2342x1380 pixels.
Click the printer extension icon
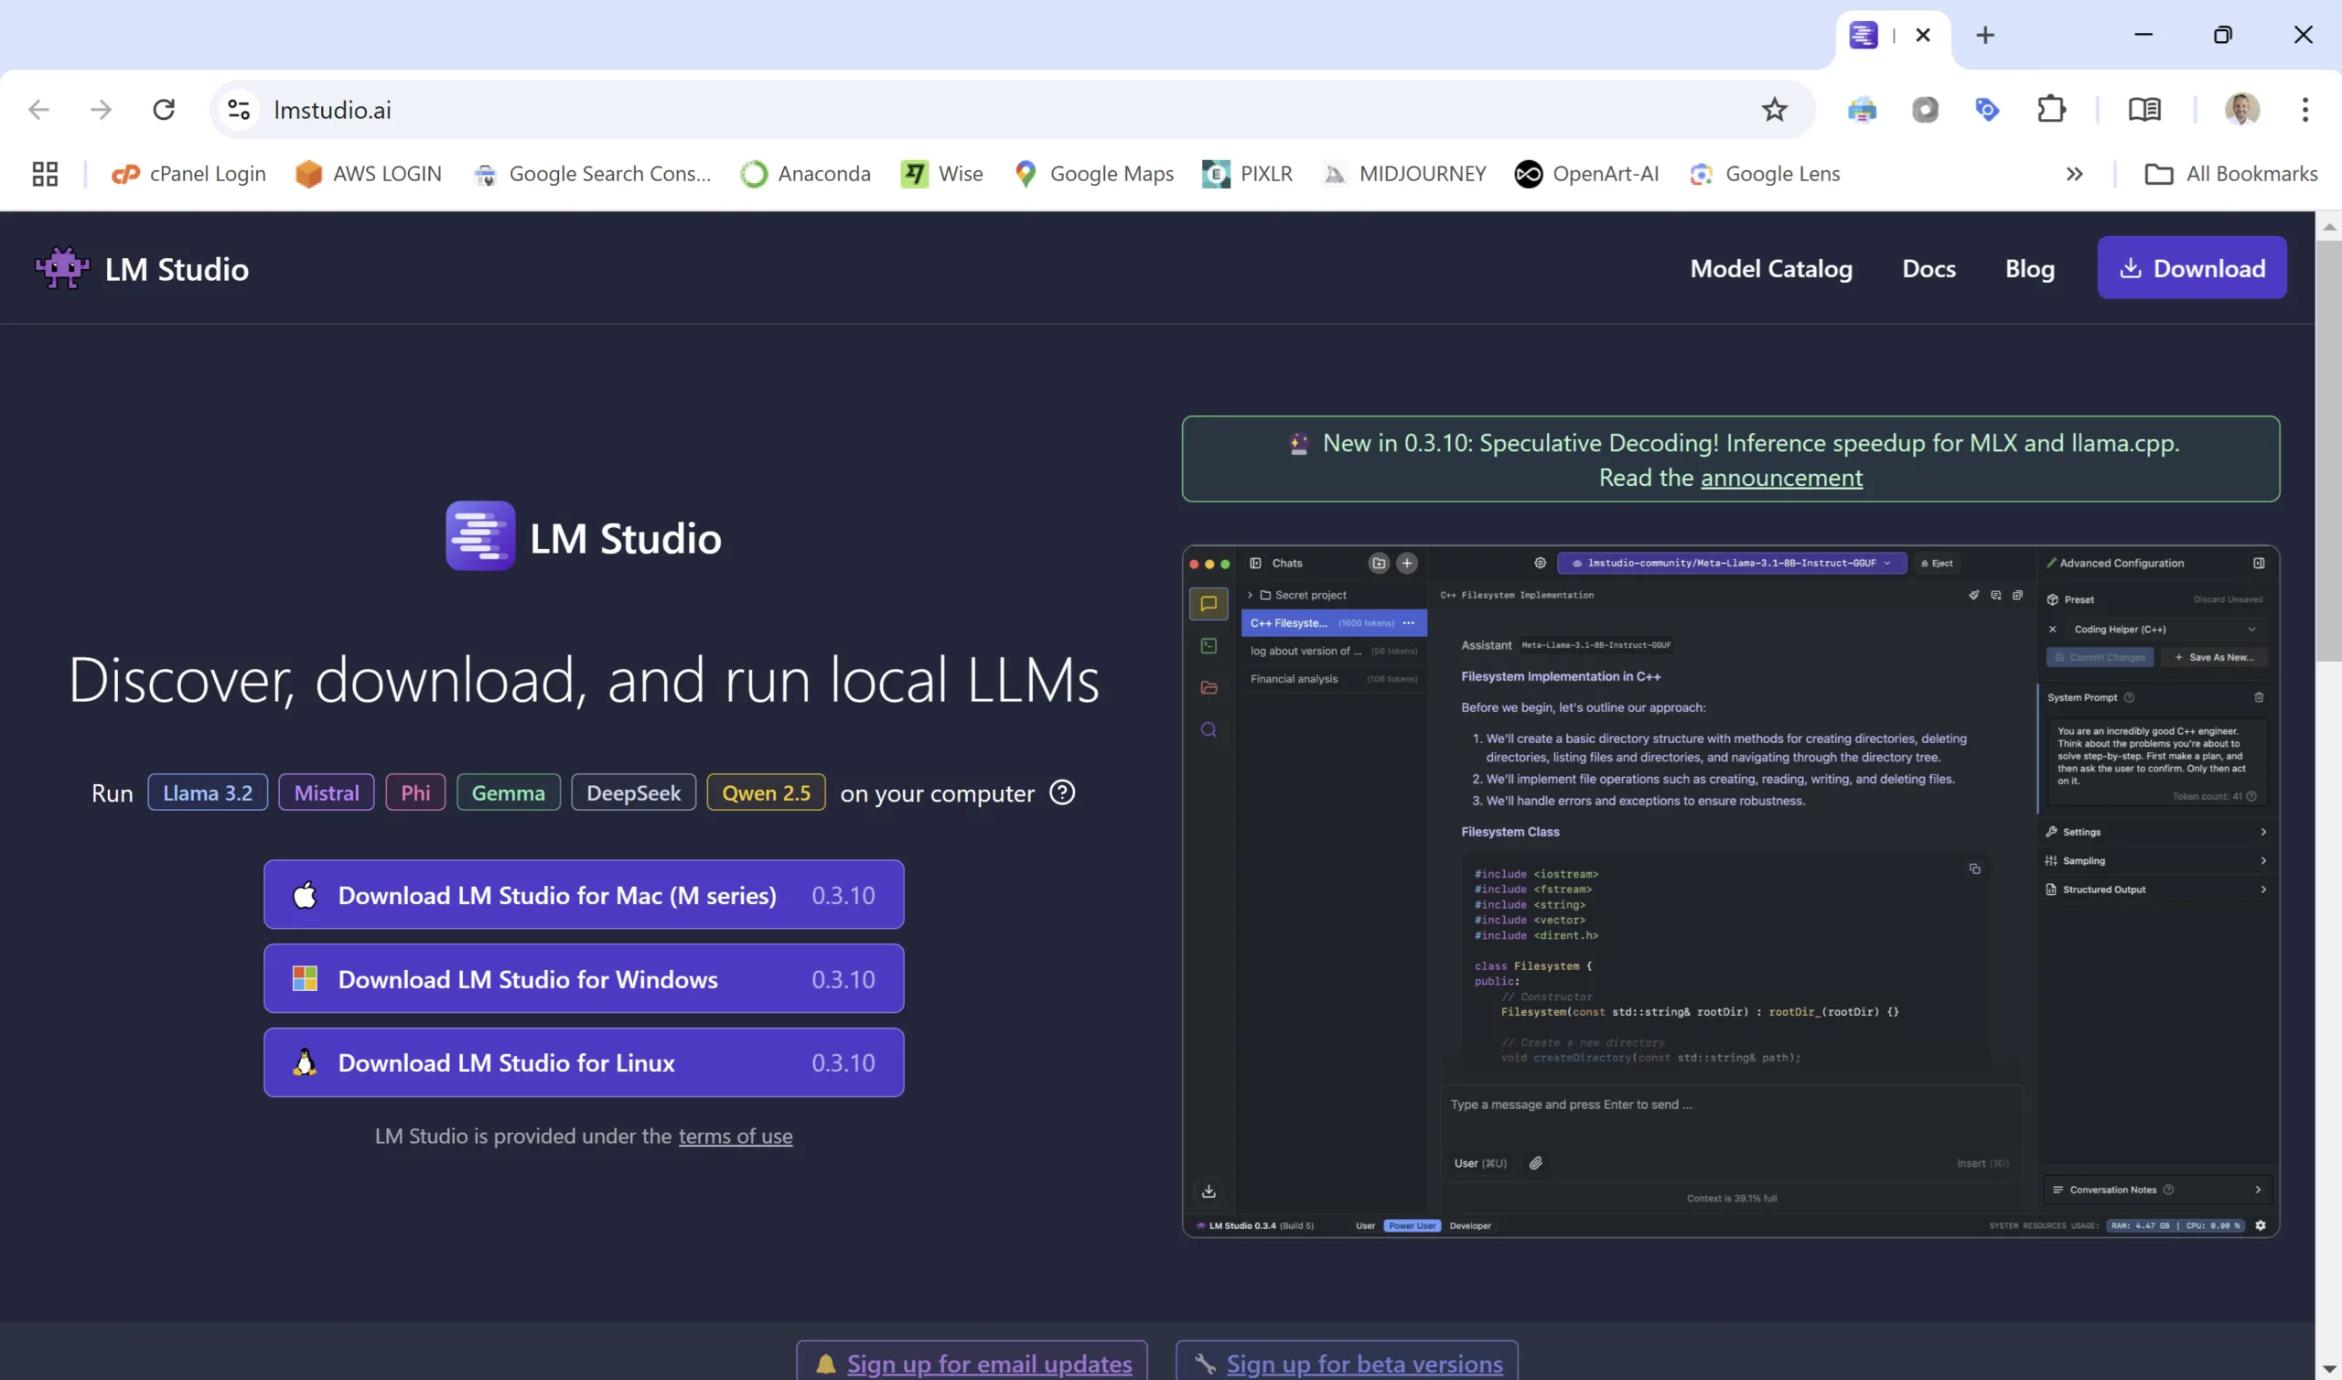tap(1862, 110)
